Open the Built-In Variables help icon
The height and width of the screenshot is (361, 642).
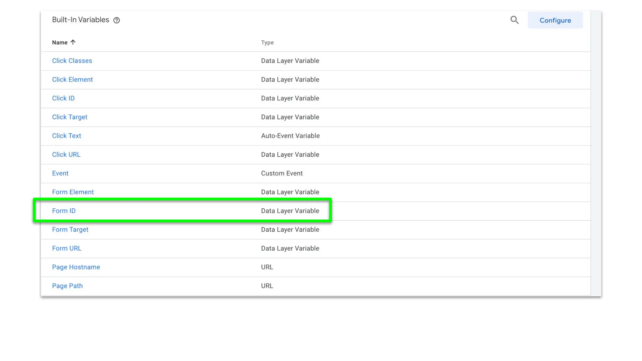point(117,20)
